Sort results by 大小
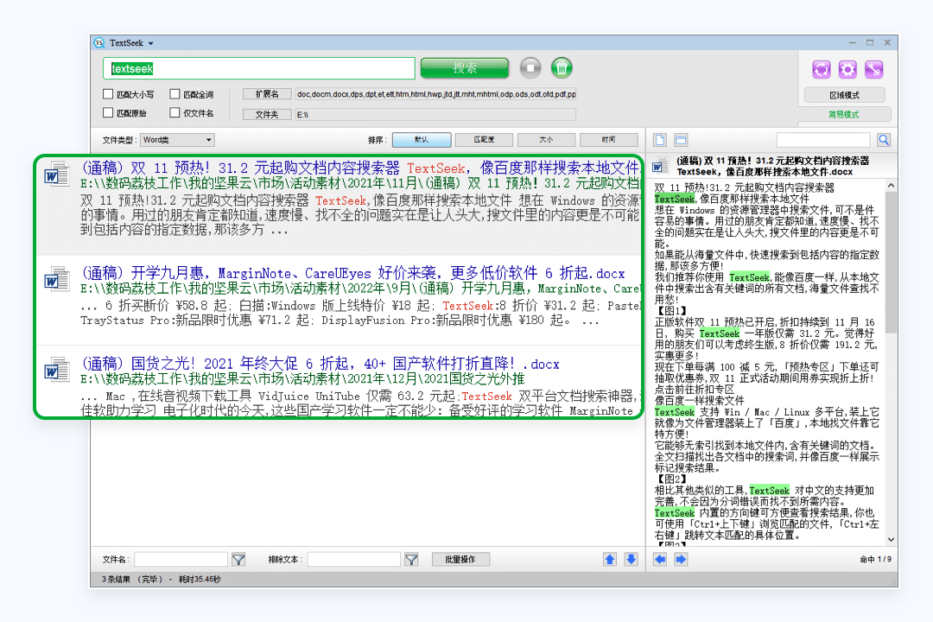The width and height of the screenshot is (933, 622). pyautogui.click(x=546, y=140)
